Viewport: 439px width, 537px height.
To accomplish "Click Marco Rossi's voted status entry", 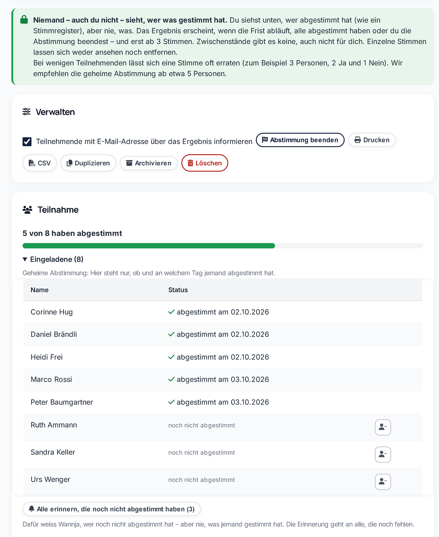I will (x=219, y=380).
